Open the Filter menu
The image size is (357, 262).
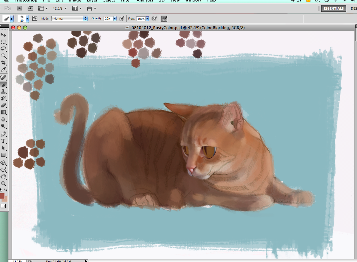(x=126, y=1)
